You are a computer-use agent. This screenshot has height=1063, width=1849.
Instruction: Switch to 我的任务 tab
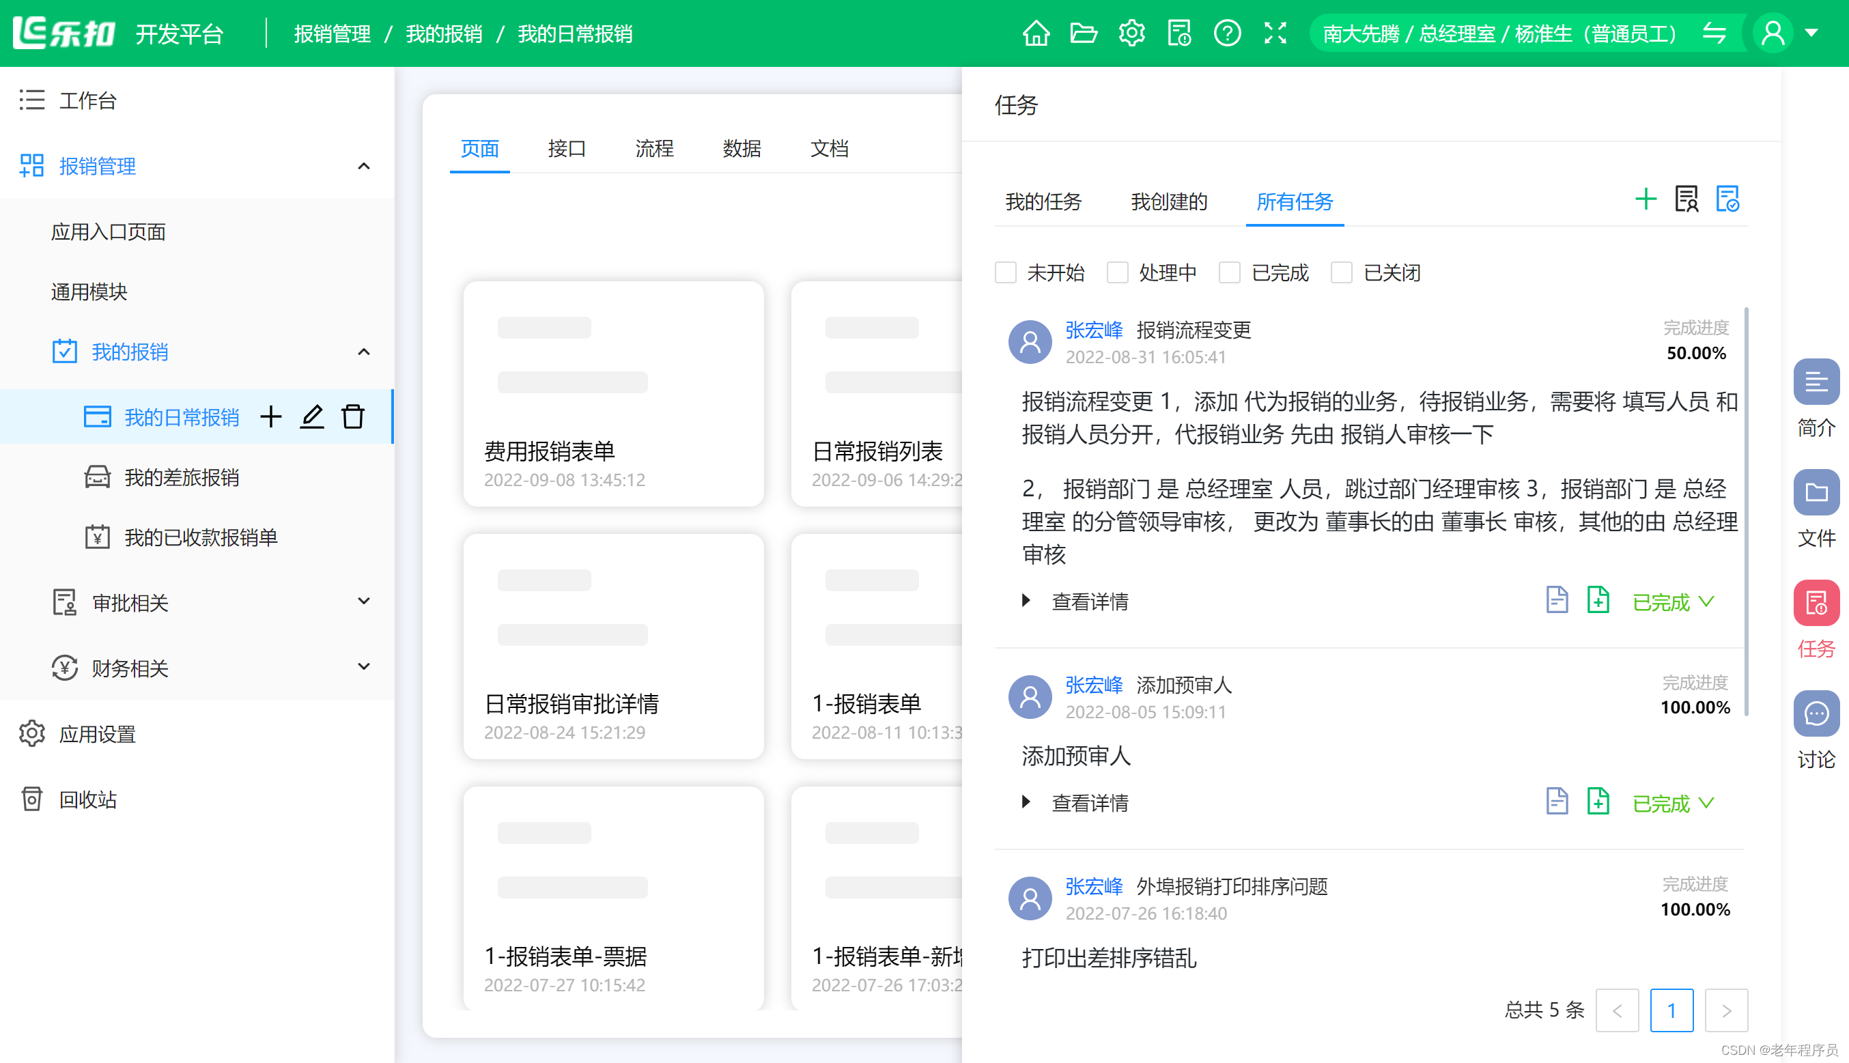point(1043,201)
